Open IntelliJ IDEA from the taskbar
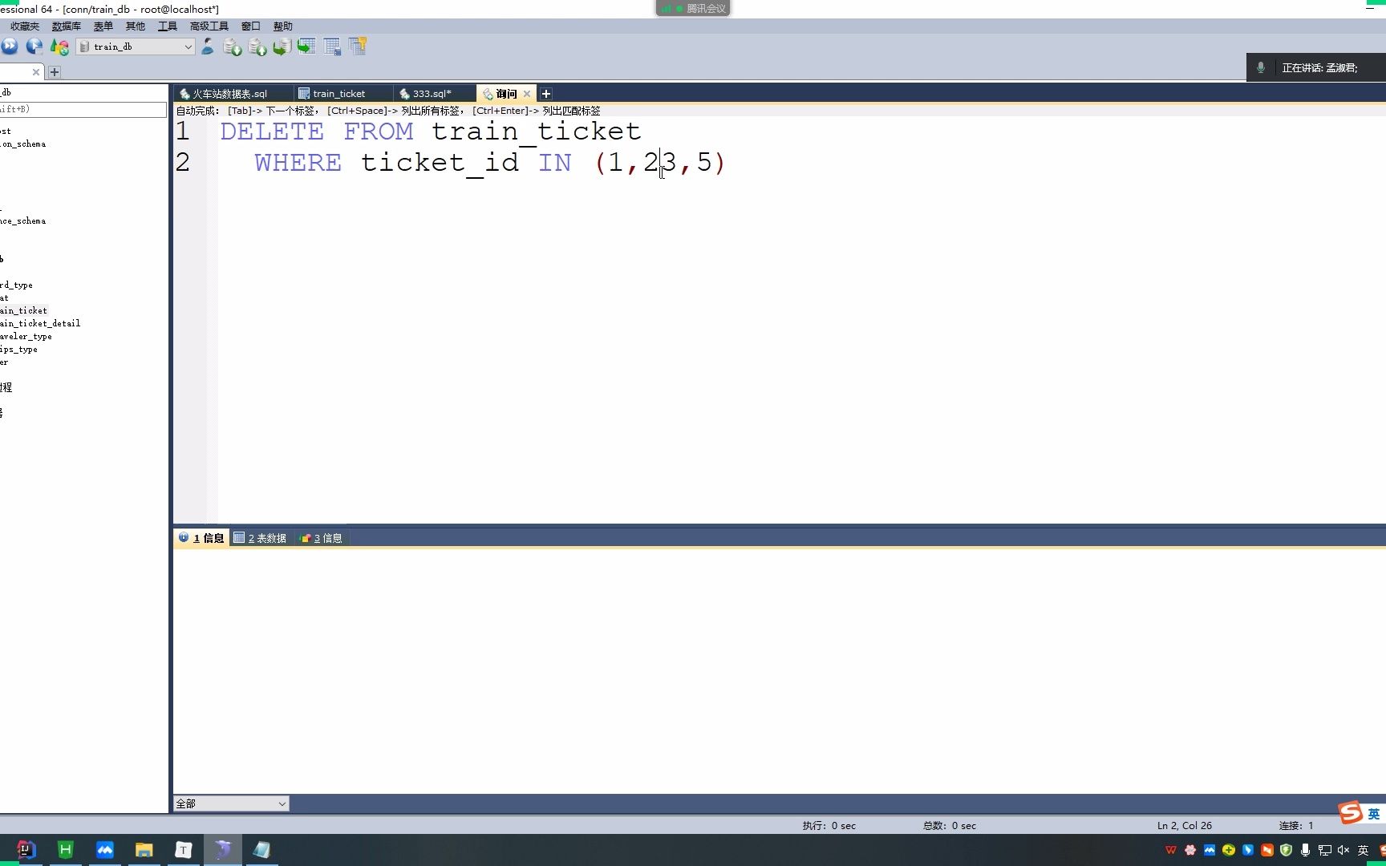This screenshot has height=866, width=1386. coord(26,850)
